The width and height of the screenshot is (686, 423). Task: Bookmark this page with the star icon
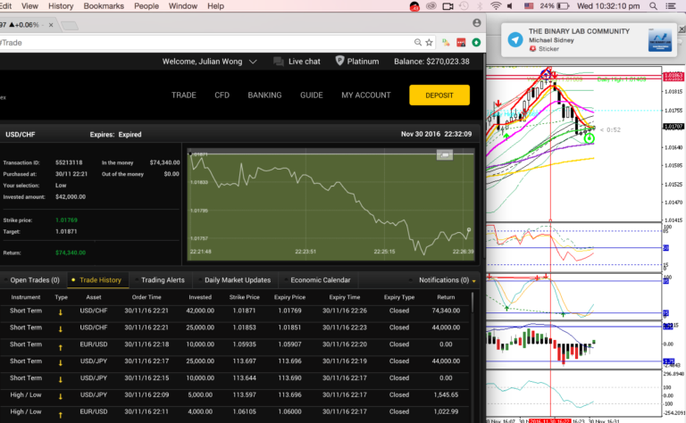point(429,42)
